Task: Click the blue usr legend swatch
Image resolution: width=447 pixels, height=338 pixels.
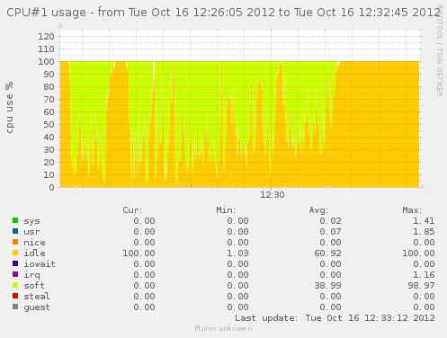Action: point(15,231)
